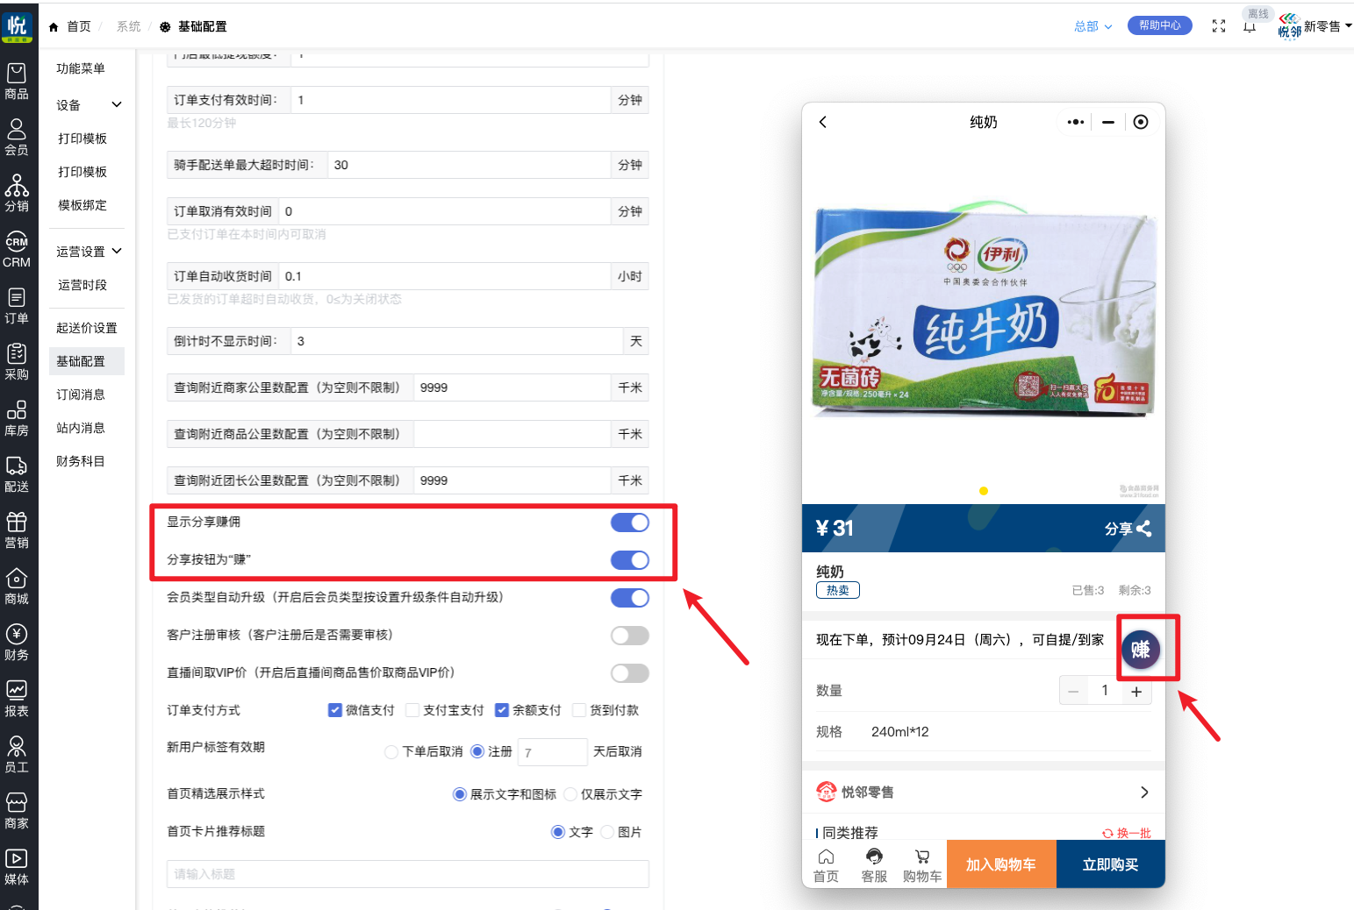
Task: Toggle fullscreen mode icon
Action: click(1219, 26)
